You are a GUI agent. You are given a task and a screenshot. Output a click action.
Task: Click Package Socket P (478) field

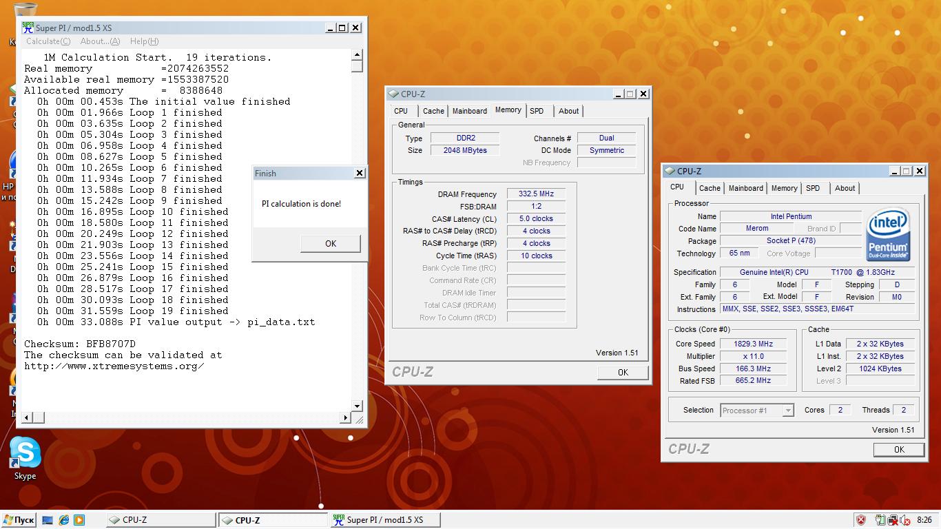click(791, 241)
